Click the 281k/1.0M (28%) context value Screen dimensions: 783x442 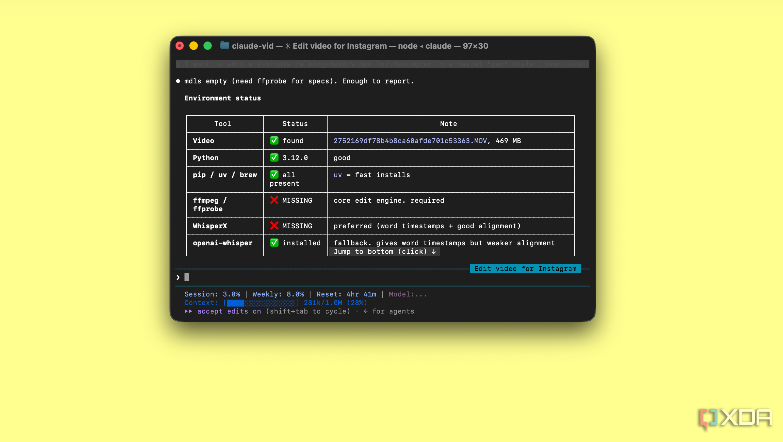coord(335,303)
